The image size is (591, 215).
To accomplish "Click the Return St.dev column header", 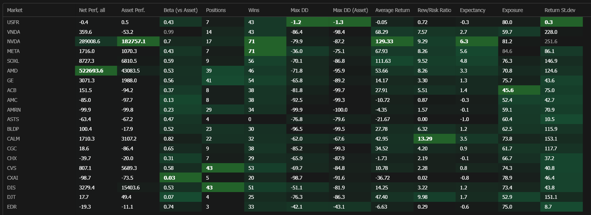I will pos(560,10).
